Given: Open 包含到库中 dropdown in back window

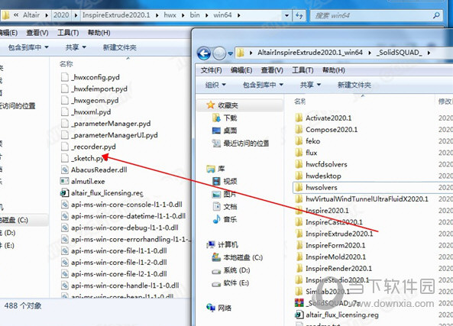Looking at the screenshot, I should point(28,47).
